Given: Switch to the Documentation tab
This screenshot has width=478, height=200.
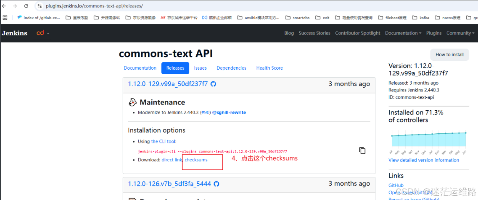Looking at the screenshot, I should (140, 68).
